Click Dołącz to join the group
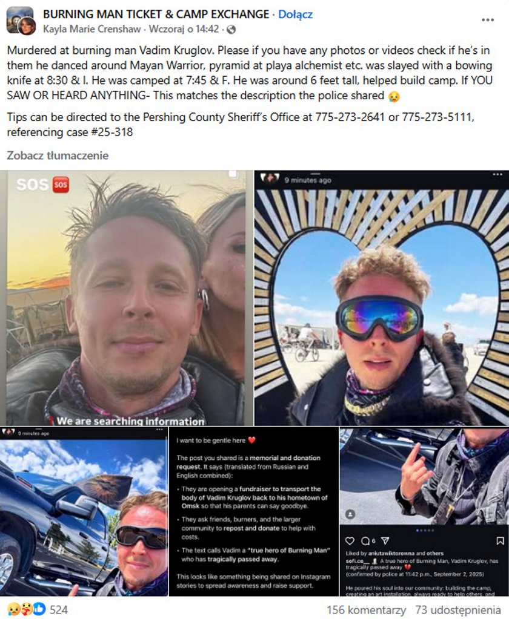The width and height of the screenshot is (509, 619). [295, 14]
